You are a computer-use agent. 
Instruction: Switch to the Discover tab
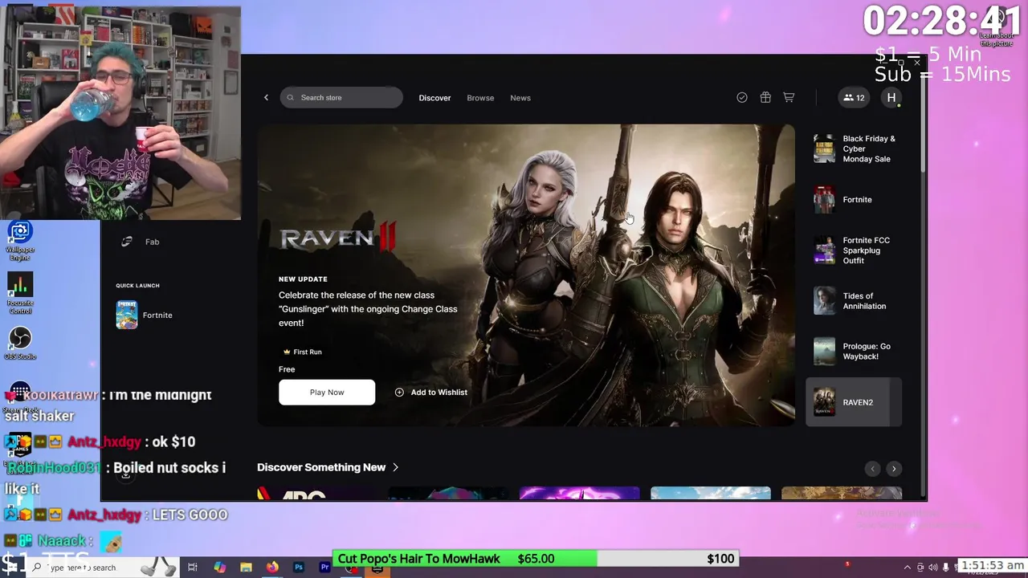coord(434,98)
